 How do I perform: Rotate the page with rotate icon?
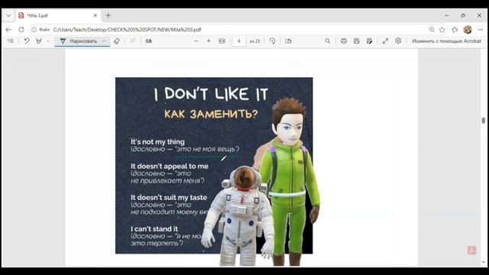(x=272, y=40)
